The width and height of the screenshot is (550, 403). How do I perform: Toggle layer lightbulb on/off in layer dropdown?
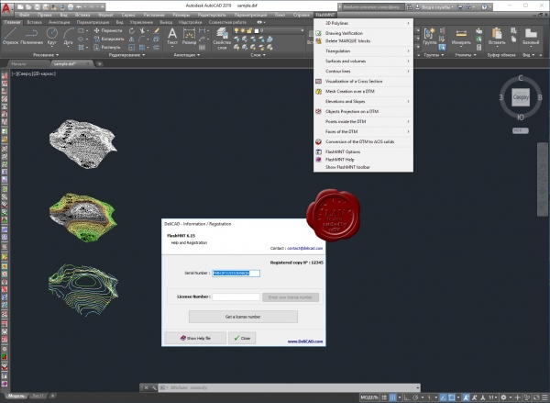pyautogui.click(x=236, y=30)
